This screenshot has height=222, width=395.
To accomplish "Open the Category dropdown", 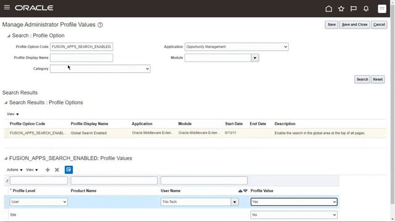I will (x=100, y=68).
